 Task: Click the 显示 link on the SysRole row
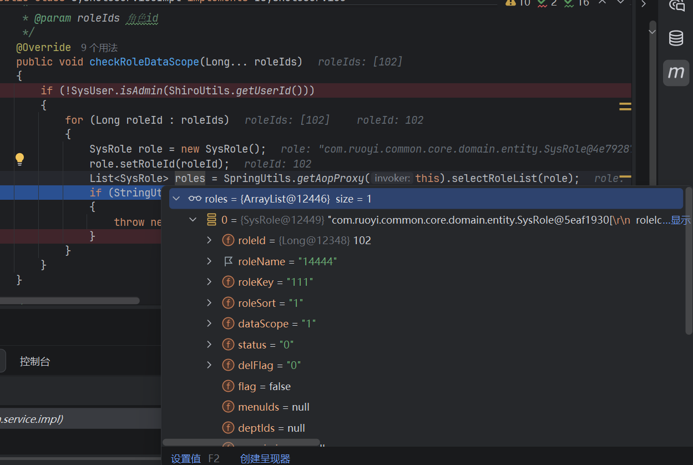pyautogui.click(x=681, y=220)
